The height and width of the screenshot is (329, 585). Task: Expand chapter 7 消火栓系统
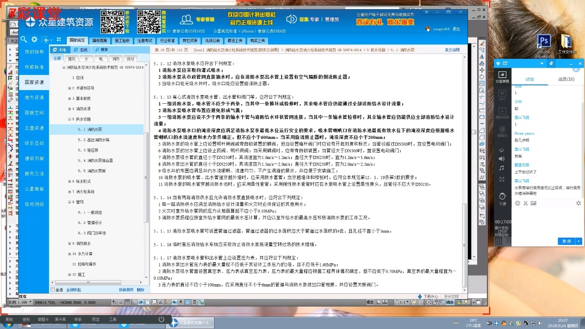[x=69, y=191]
